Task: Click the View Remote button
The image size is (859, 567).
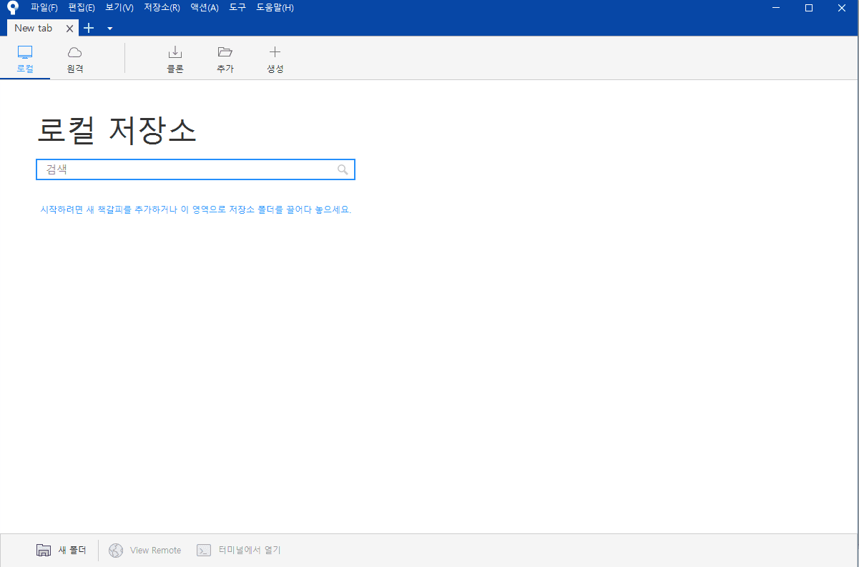Action: (x=145, y=550)
